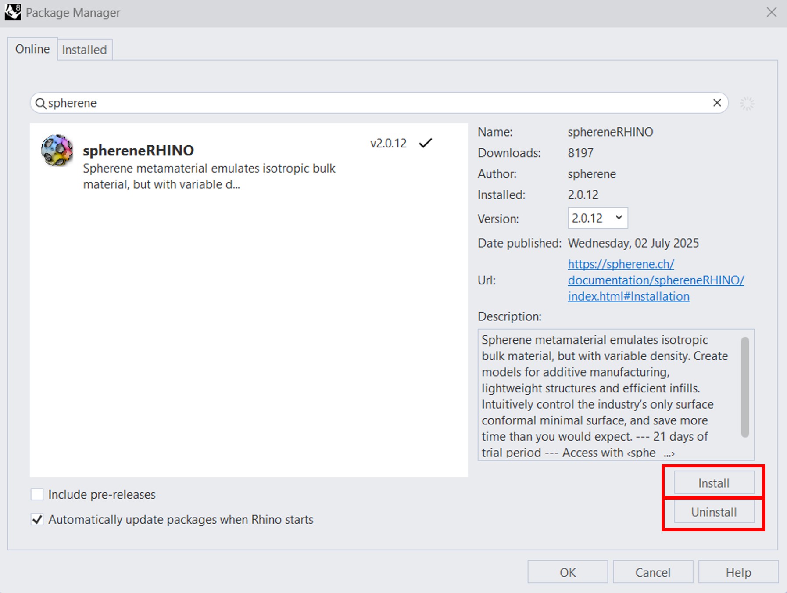Viewport: 787px width, 593px height.
Task: Enable Include pre-releases checkbox
Action: point(37,495)
